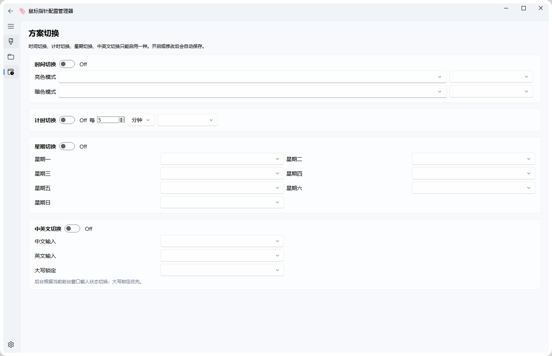
Task: Maximize the application window
Action: 523,8
